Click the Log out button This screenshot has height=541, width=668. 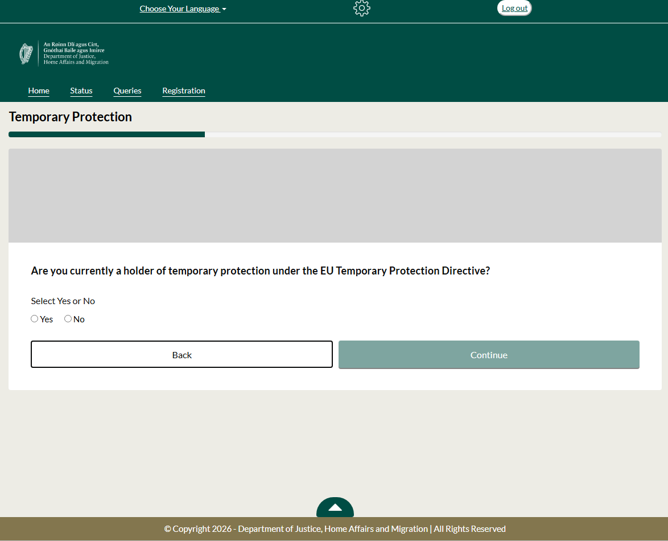coord(514,8)
